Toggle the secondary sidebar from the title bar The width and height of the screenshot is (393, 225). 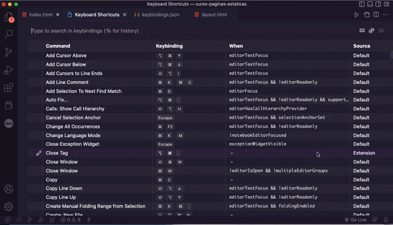pos(378,4)
